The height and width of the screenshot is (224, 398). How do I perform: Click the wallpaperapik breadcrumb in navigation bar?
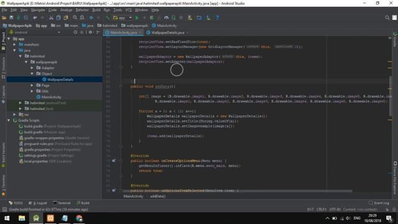[x=134, y=26]
